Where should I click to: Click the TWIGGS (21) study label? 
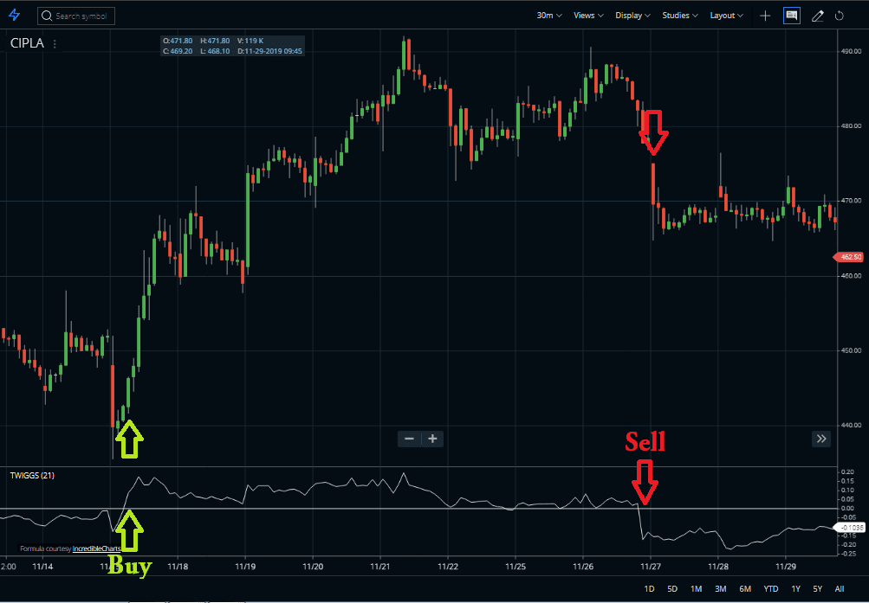(32, 475)
